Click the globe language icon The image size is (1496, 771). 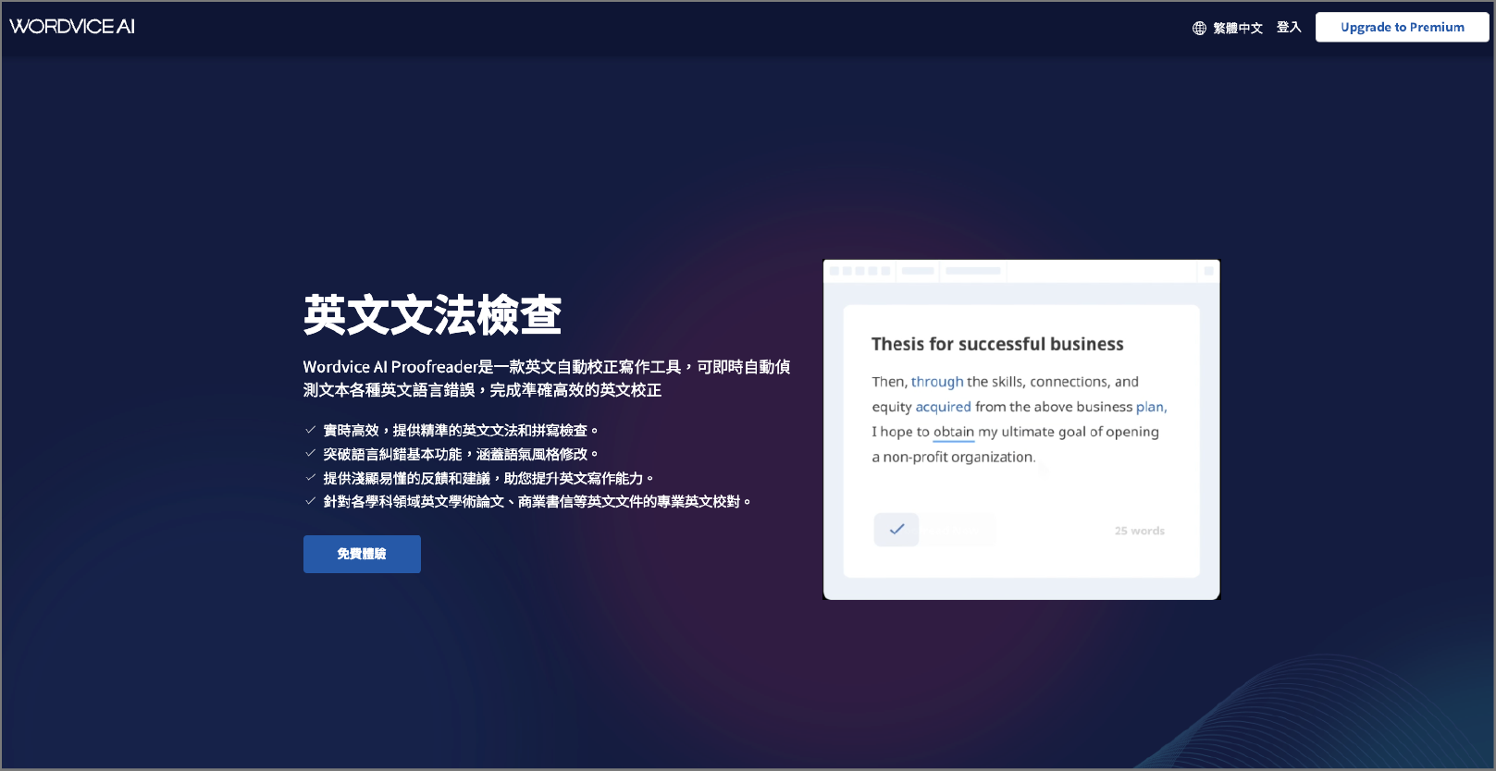(x=1199, y=28)
